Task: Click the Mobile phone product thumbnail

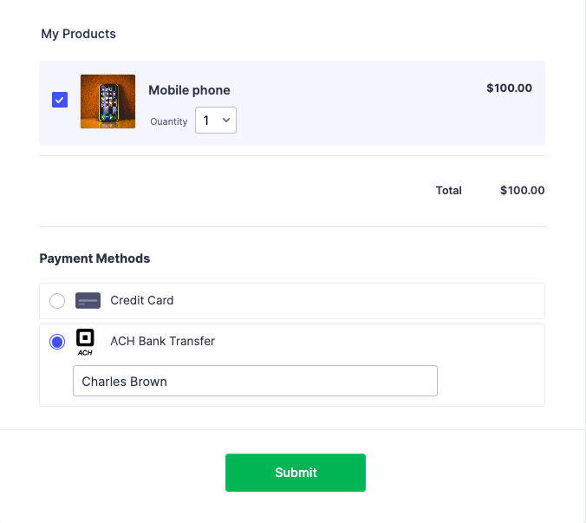Action: click(107, 101)
